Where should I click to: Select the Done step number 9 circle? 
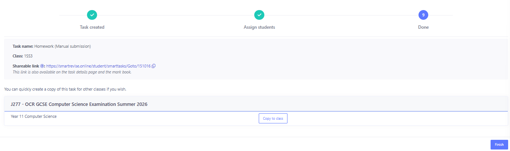(x=423, y=15)
